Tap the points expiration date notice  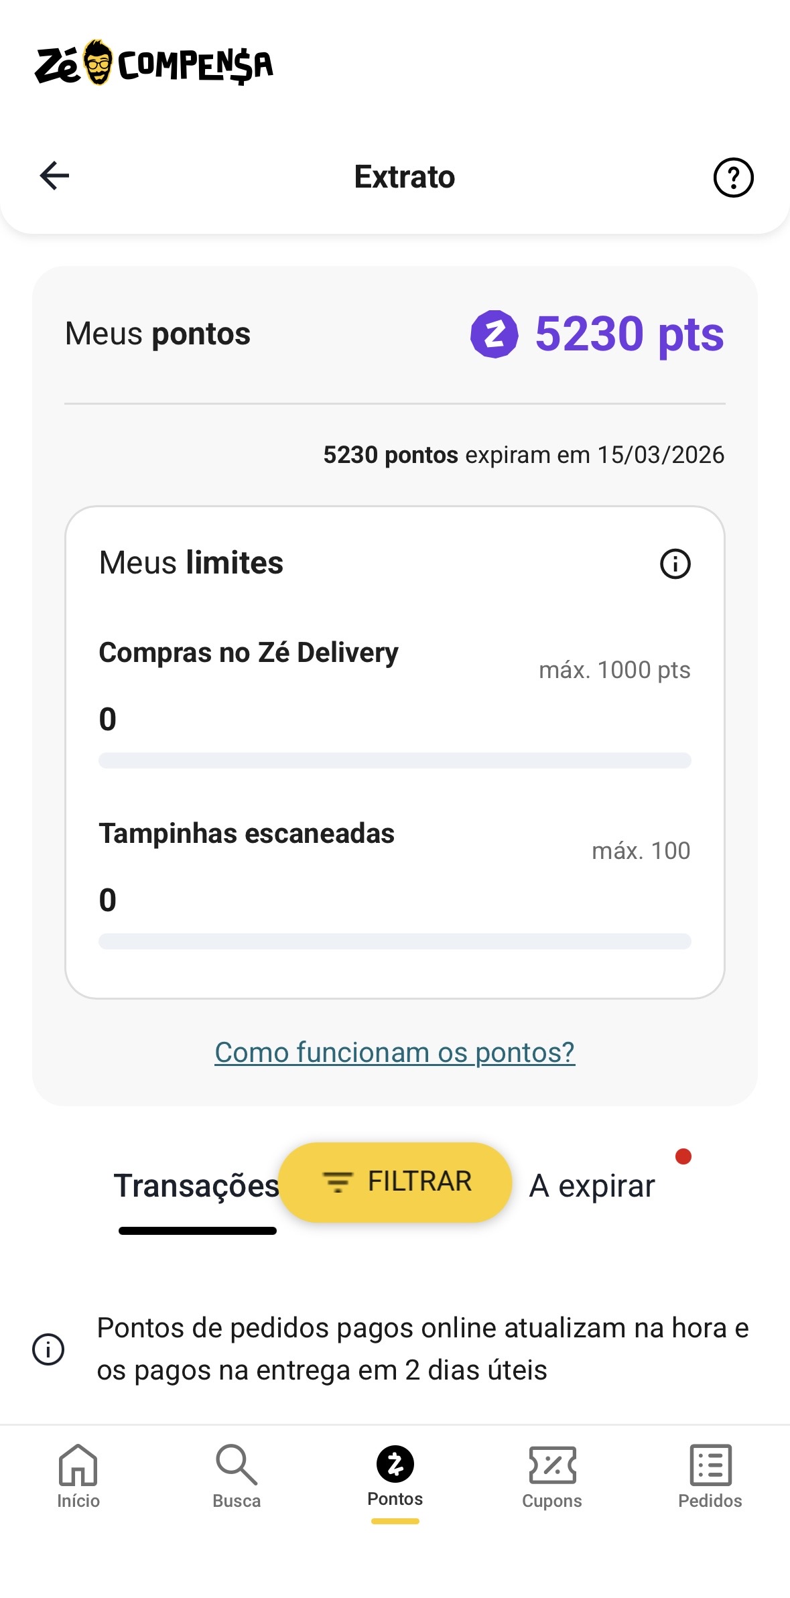523,455
